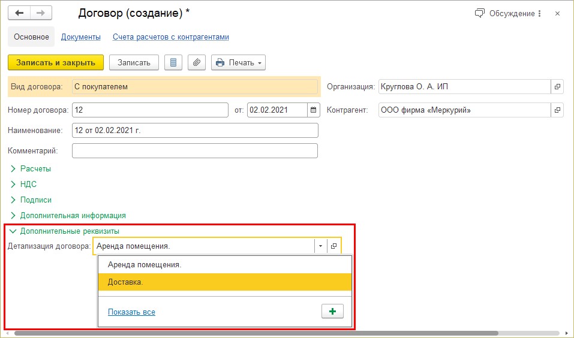Open the calendar picker for contract date

tap(314, 110)
